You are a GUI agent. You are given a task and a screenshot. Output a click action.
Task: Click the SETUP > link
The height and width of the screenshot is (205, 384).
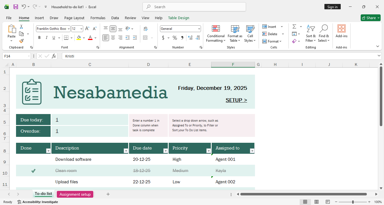(236, 100)
